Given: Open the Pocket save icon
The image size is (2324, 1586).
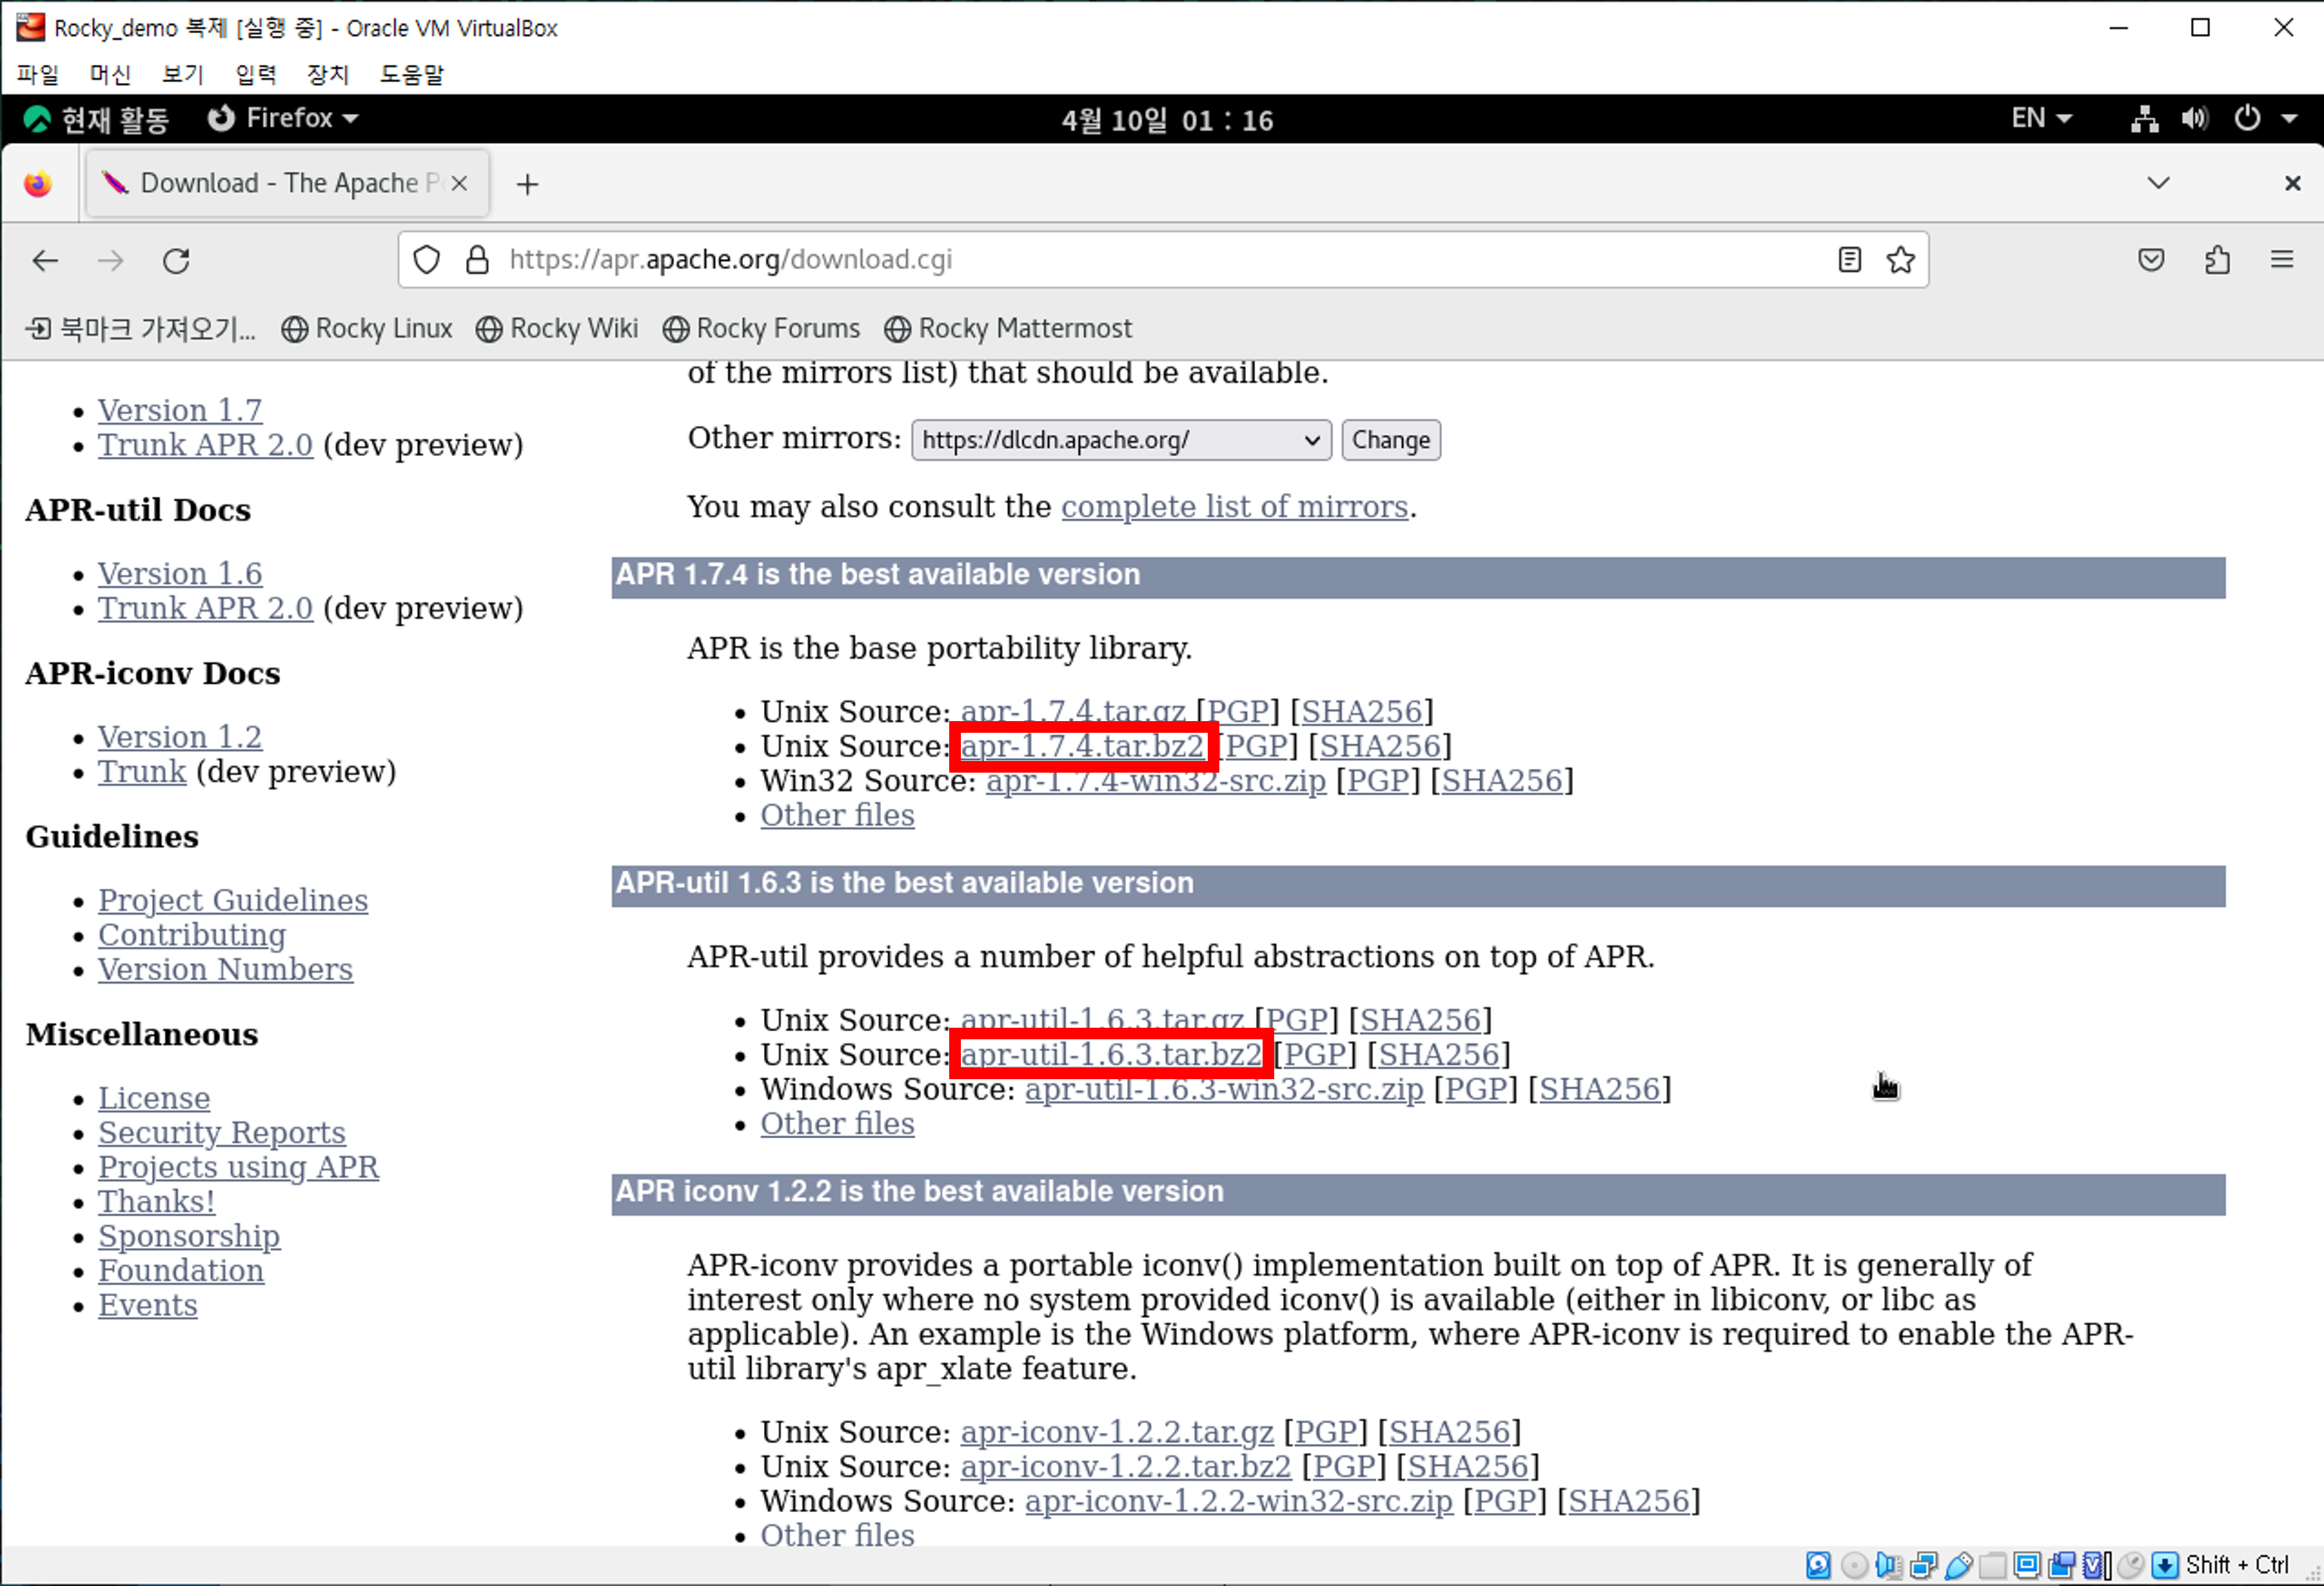Looking at the screenshot, I should tap(2151, 260).
